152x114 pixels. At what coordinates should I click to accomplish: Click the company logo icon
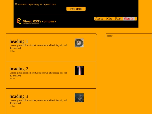(19, 21)
